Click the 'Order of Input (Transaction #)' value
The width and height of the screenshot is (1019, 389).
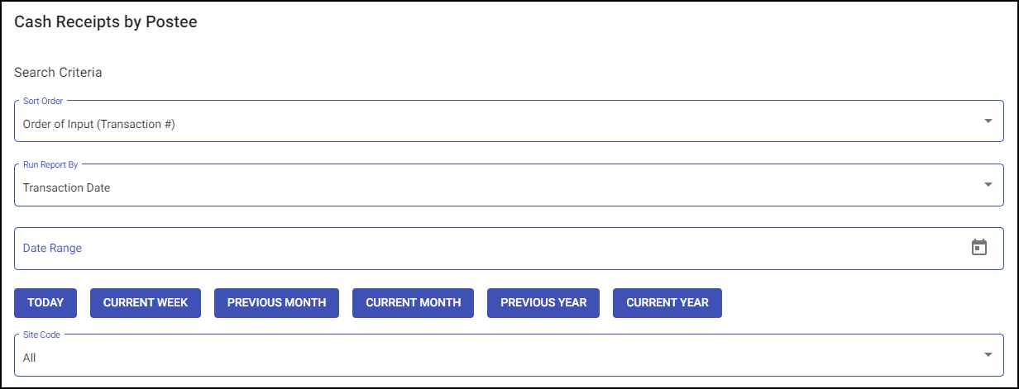99,125
